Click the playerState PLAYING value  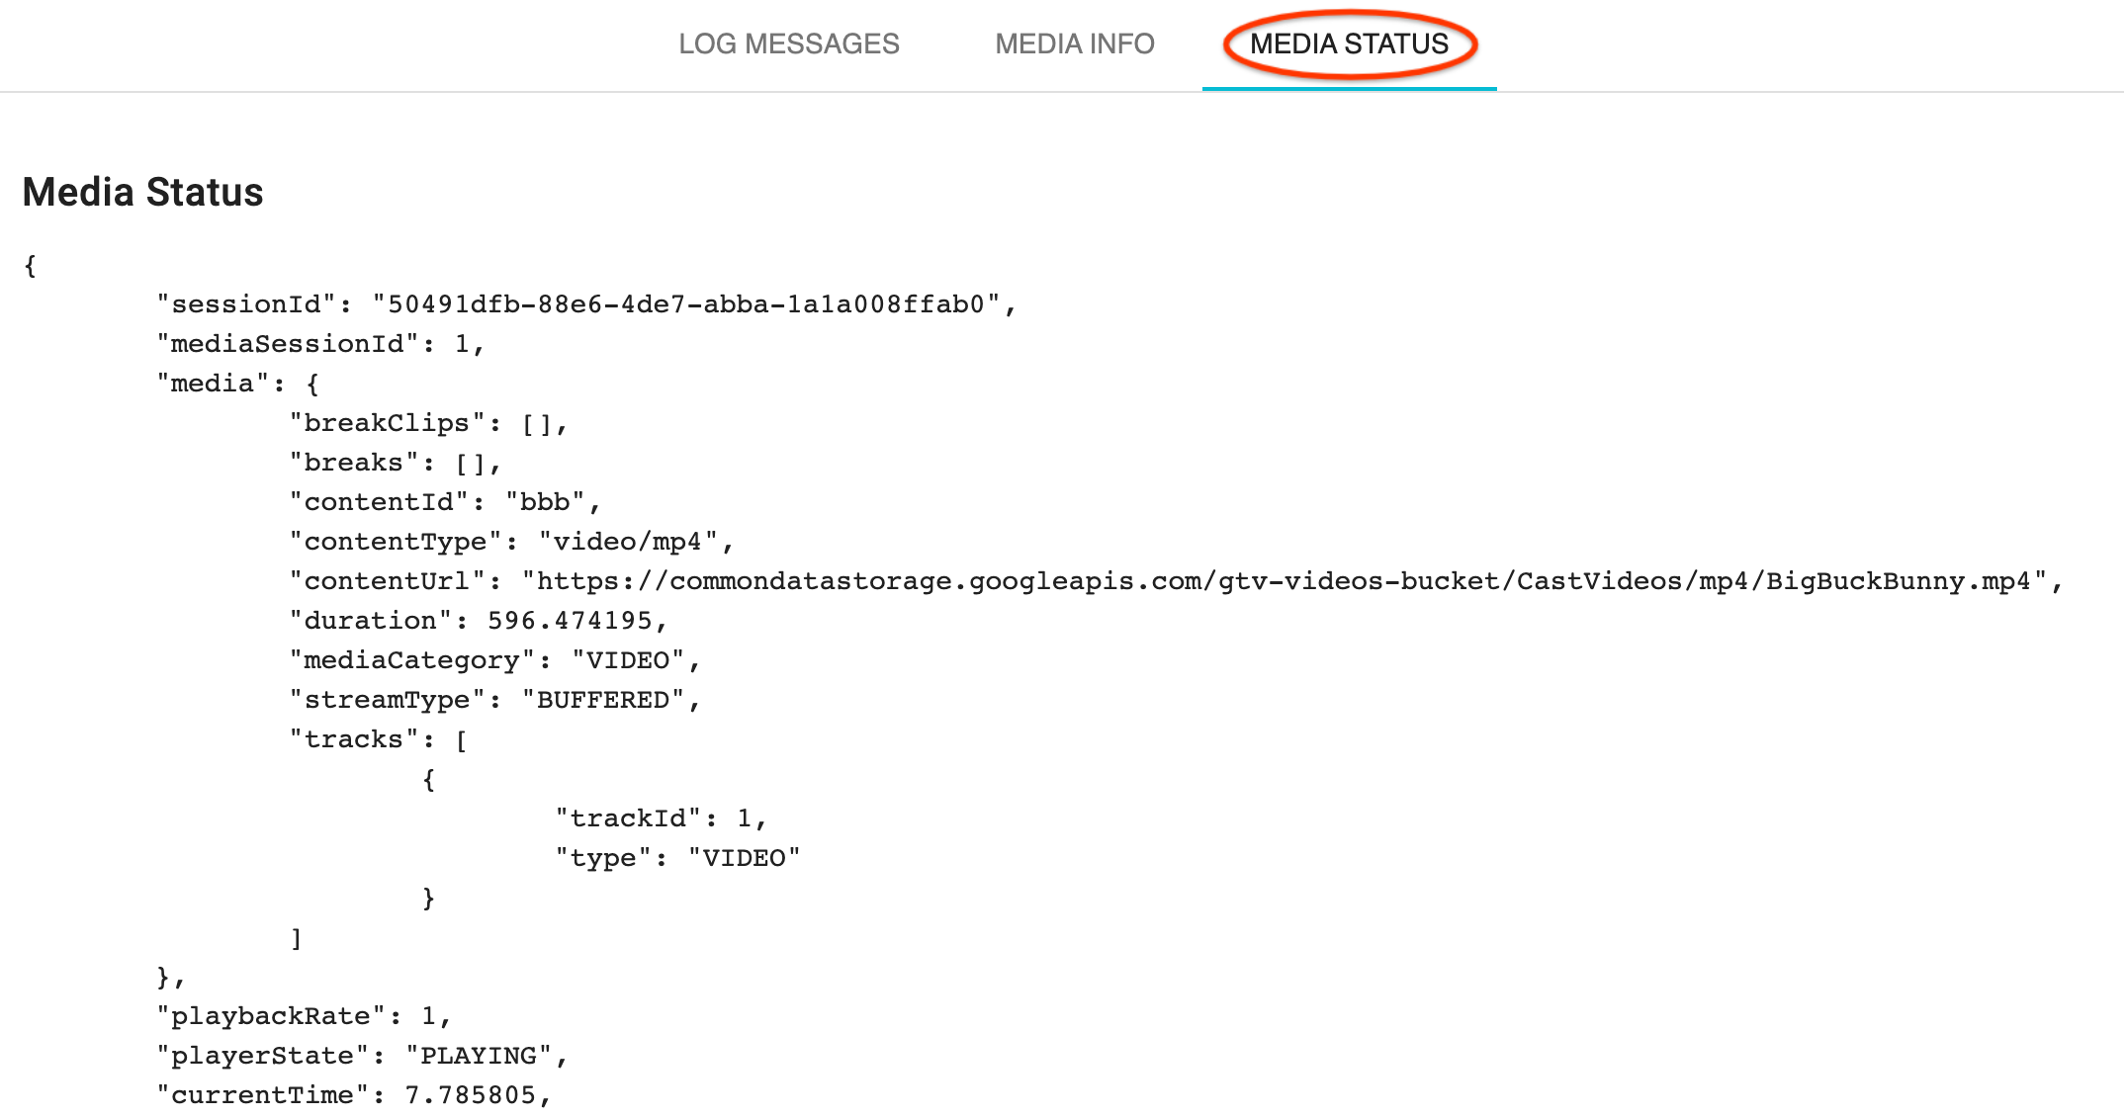click(479, 1056)
